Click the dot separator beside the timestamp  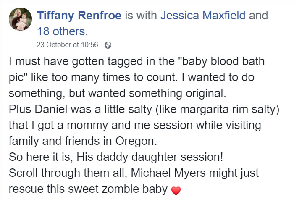point(101,45)
